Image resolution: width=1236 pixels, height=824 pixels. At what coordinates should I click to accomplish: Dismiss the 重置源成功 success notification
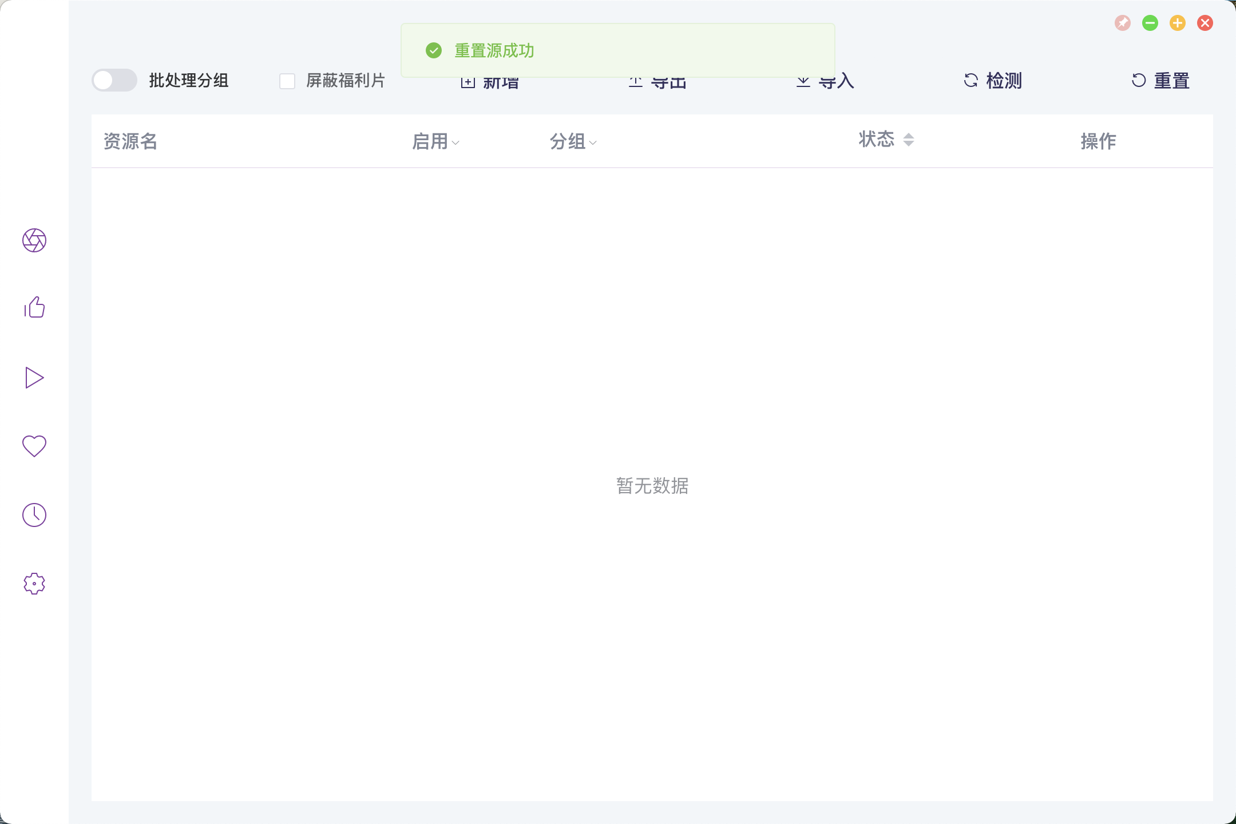(x=617, y=51)
